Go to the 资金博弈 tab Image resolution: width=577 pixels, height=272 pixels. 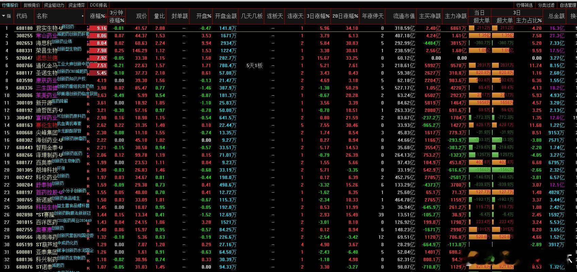click(x=77, y=5)
